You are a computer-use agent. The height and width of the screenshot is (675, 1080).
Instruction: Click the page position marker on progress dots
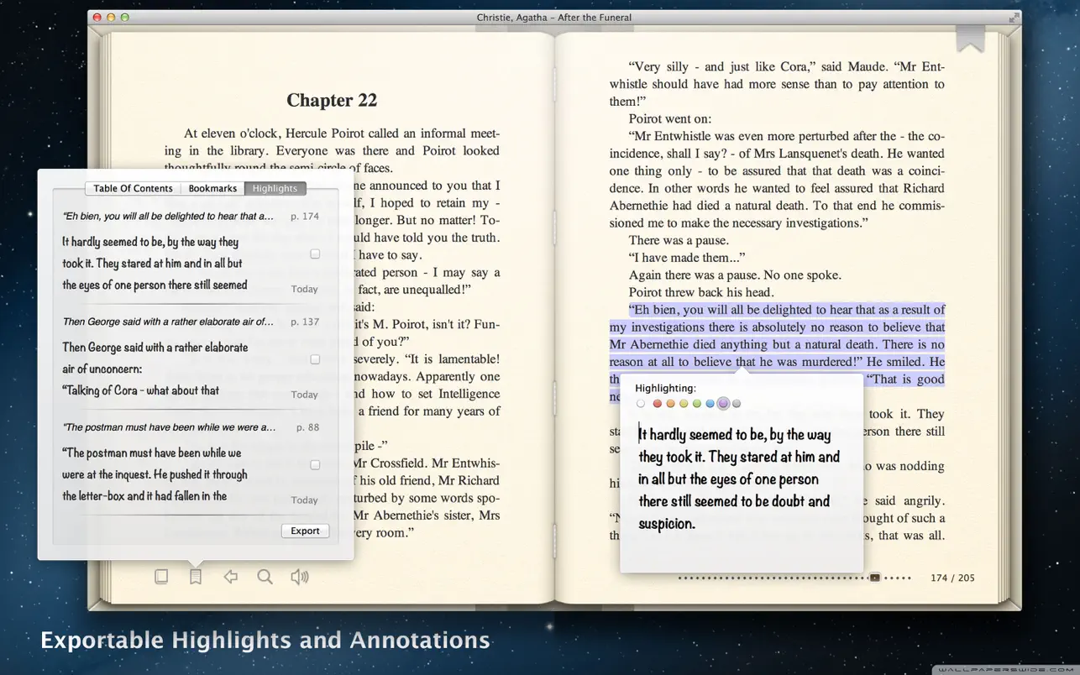coord(874,578)
